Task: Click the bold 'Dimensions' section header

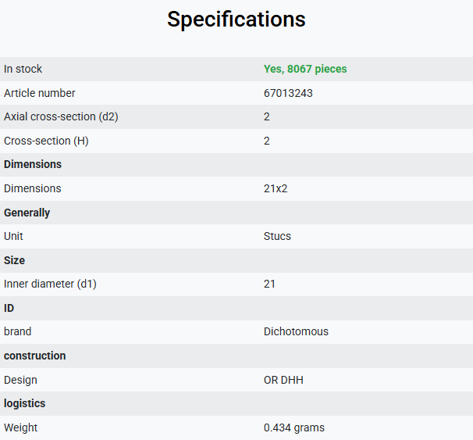Action: pyautogui.click(x=33, y=164)
